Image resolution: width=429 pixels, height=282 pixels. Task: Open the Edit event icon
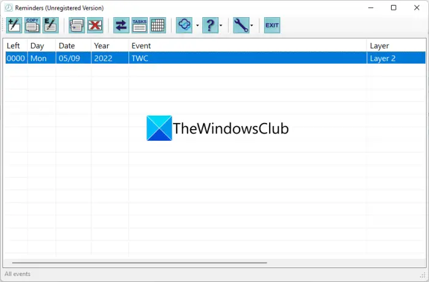(51, 26)
